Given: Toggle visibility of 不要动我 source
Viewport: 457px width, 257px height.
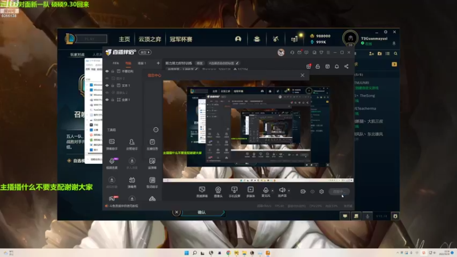Looking at the screenshot, I should 107,71.
